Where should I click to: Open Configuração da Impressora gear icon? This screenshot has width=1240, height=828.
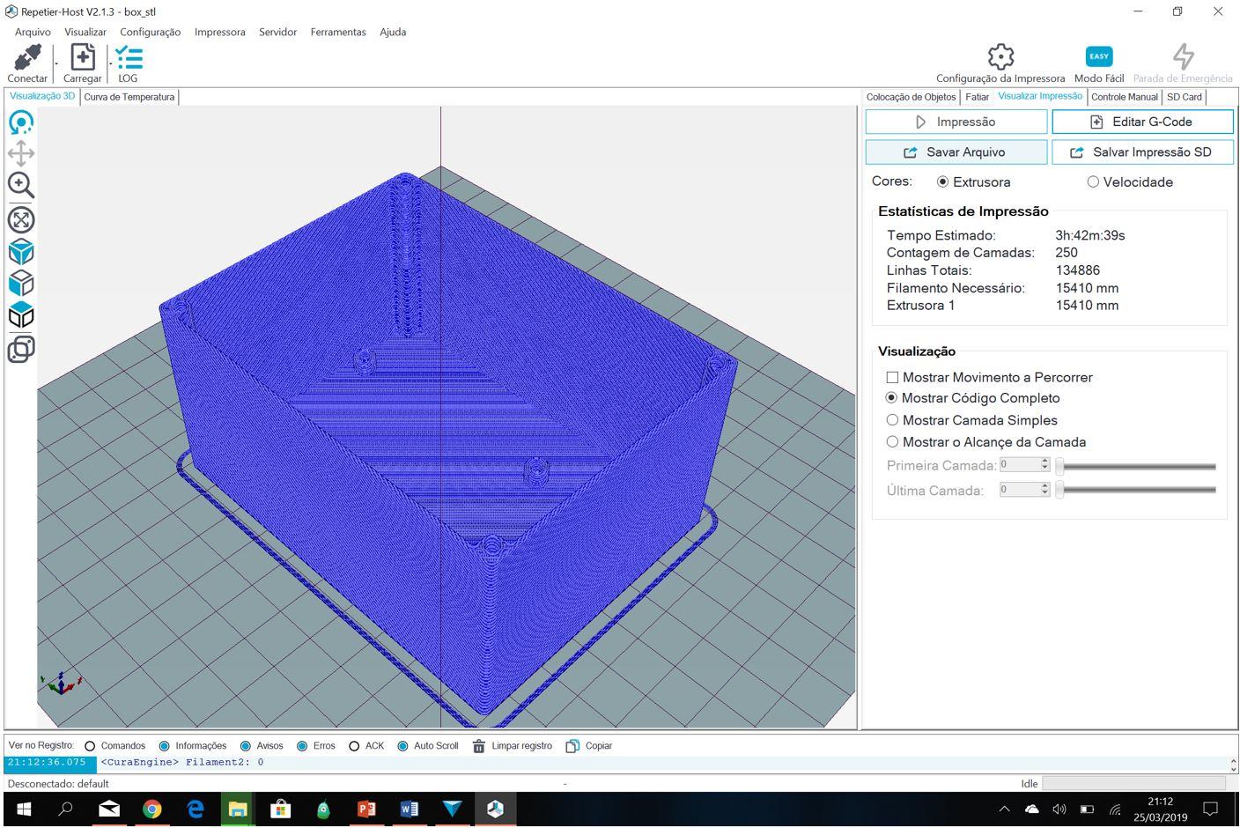1000,57
